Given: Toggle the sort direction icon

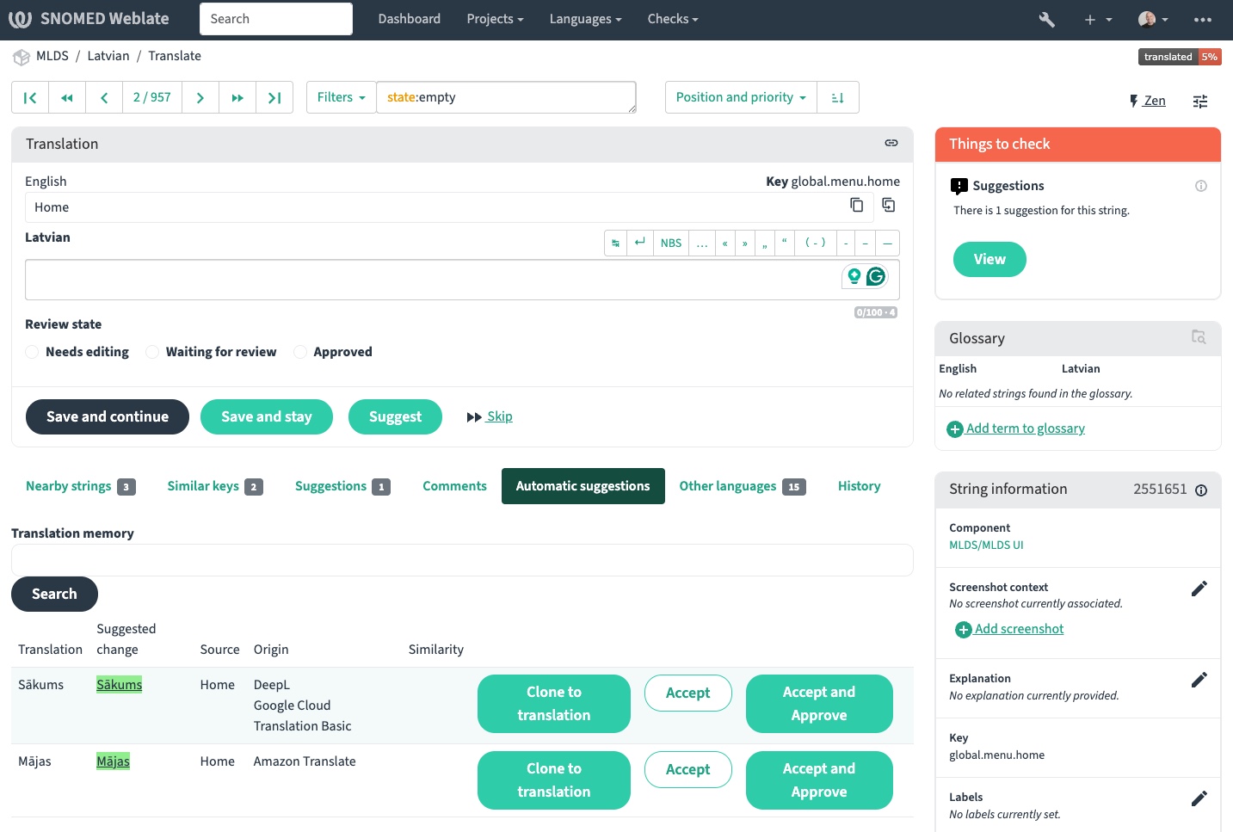Looking at the screenshot, I should pos(837,98).
